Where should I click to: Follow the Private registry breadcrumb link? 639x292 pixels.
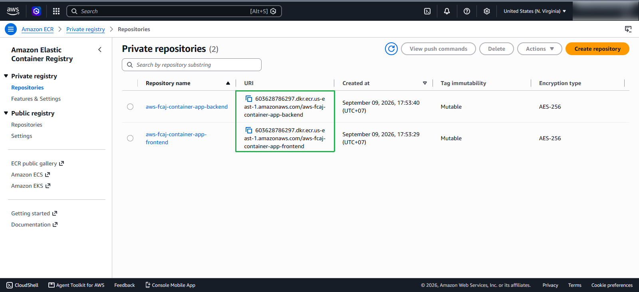85,29
